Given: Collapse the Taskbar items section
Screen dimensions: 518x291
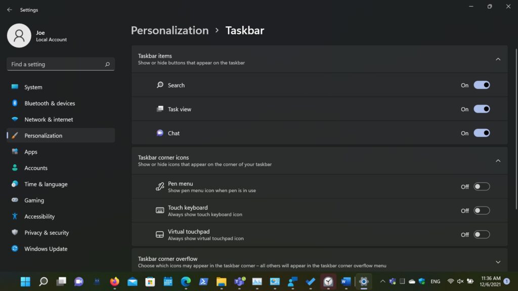Looking at the screenshot, I should pos(498,59).
